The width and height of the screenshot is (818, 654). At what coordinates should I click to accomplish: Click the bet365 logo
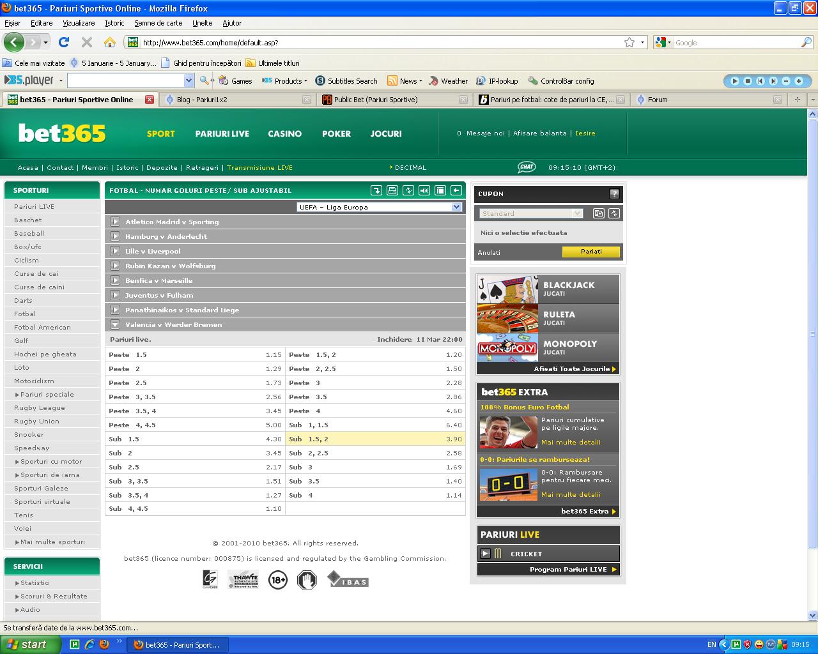(x=62, y=133)
